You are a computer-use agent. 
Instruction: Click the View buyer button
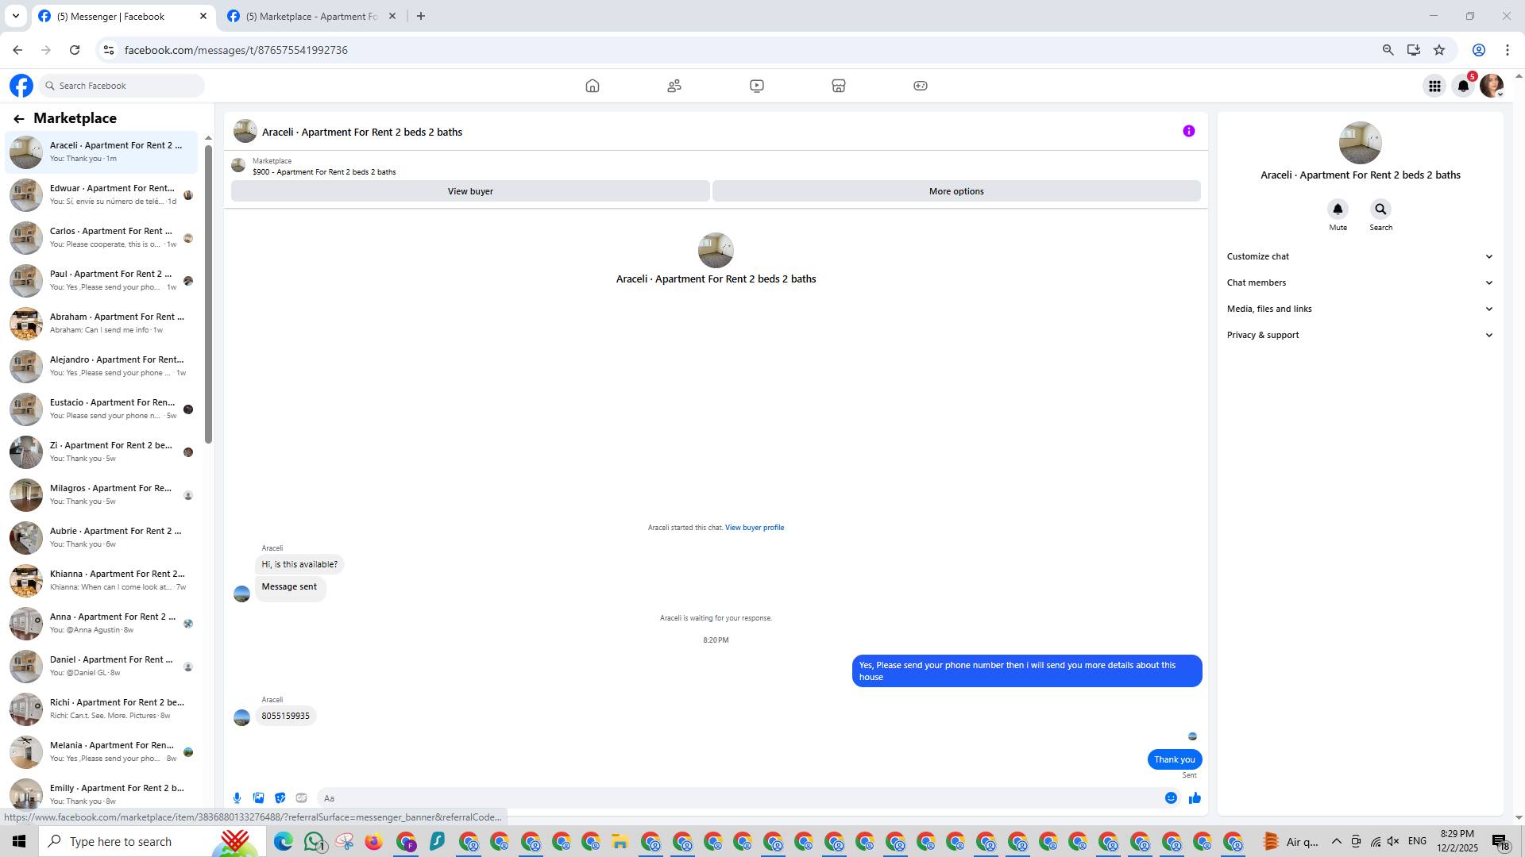pyautogui.click(x=470, y=191)
